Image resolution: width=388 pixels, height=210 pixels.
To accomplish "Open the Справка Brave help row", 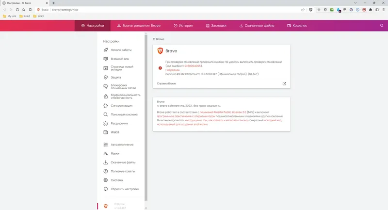I will pos(222,83).
